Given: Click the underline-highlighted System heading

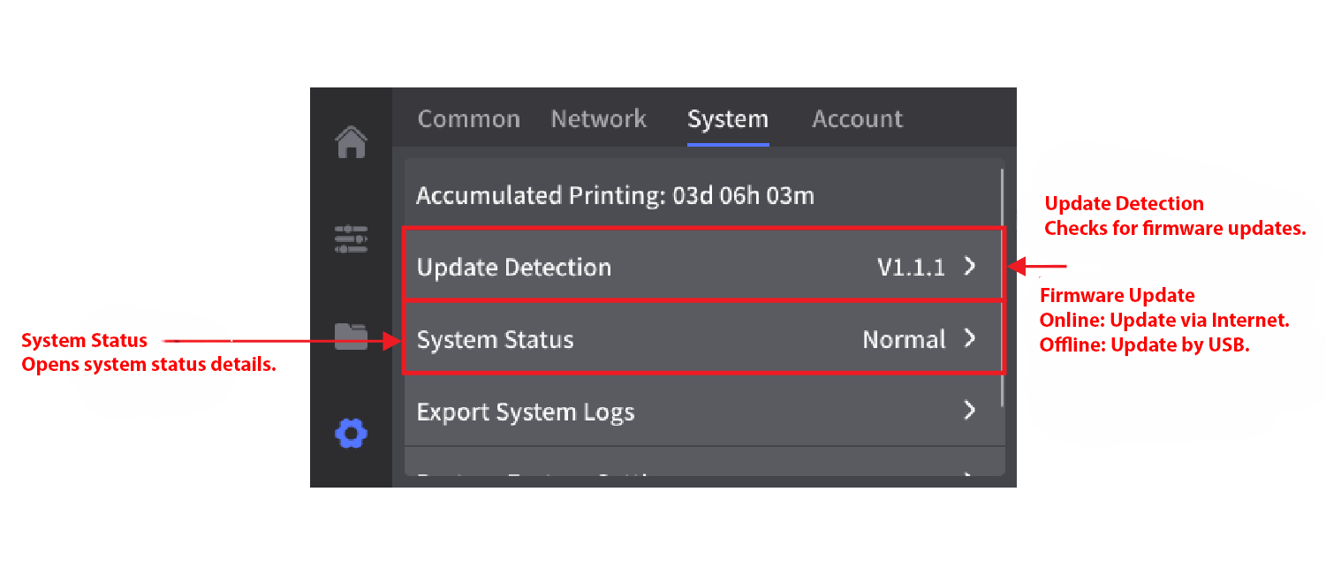Looking at the screenshot, I should click(x=727, y=118).
